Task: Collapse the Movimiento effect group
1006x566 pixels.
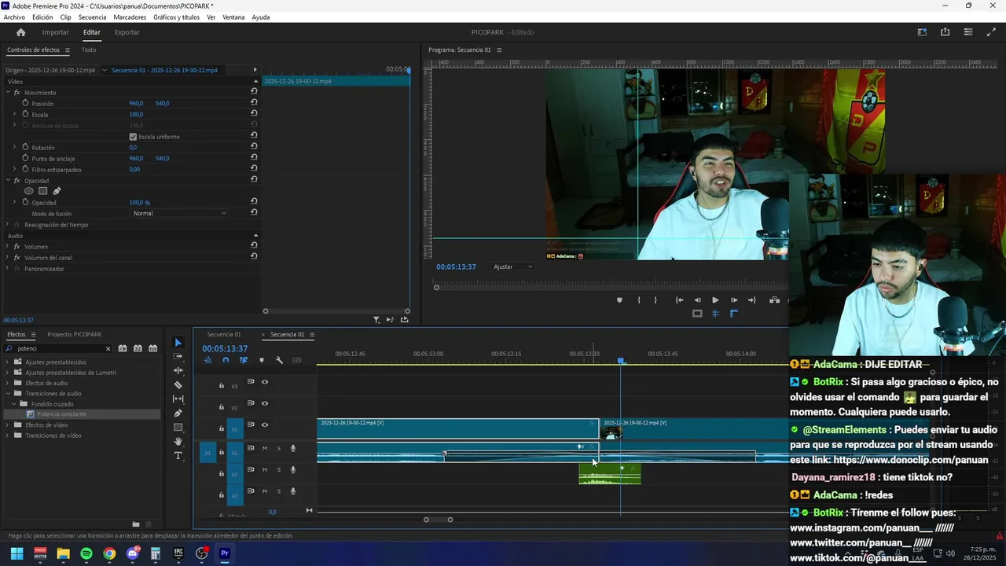Action: click(x=8, y=92)
